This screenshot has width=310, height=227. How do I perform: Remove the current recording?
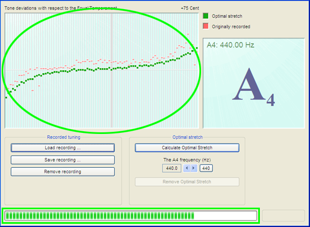tap(63, 172)
